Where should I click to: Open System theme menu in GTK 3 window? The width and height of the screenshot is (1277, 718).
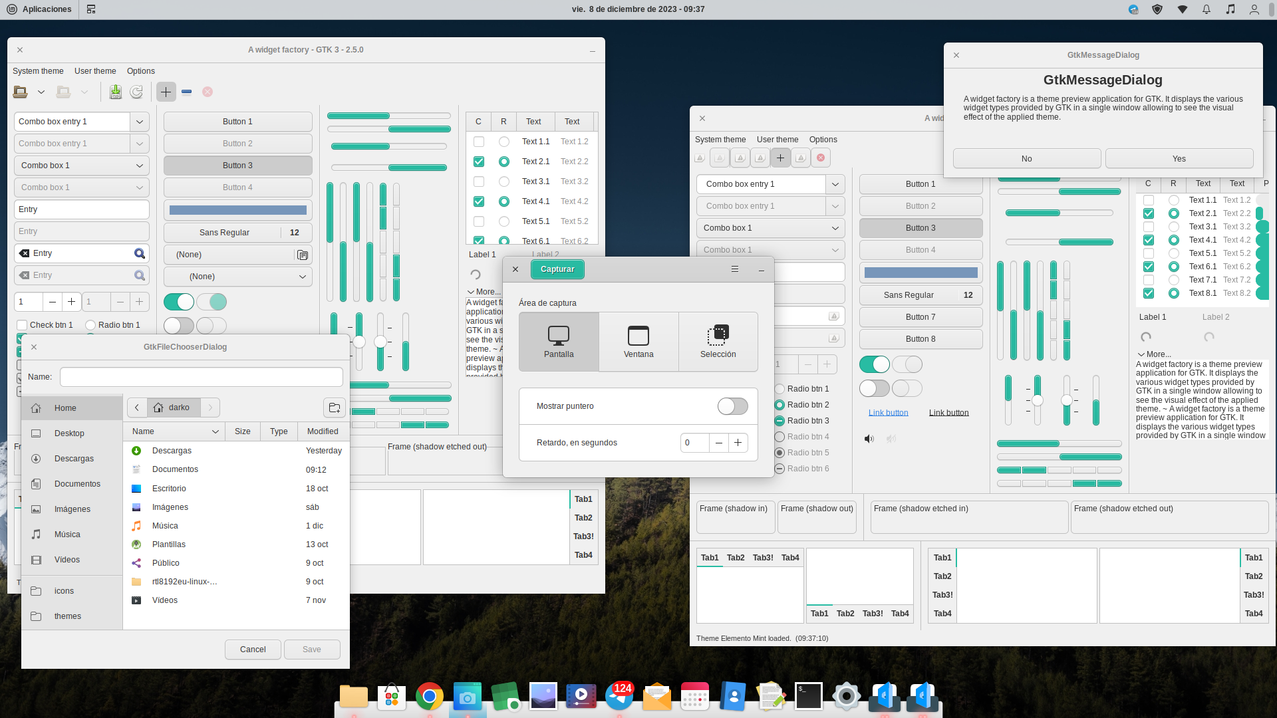point(38,71)
